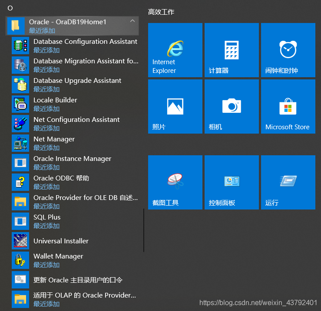
Task: Click Oracle - OraDB19Home1 folder name
Action: (x=68, y=22)
